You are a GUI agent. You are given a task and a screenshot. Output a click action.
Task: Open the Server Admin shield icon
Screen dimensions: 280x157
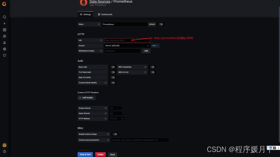tap(4, 55)
